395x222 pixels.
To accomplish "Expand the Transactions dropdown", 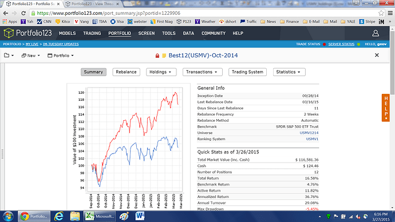I will coord(203,72).
